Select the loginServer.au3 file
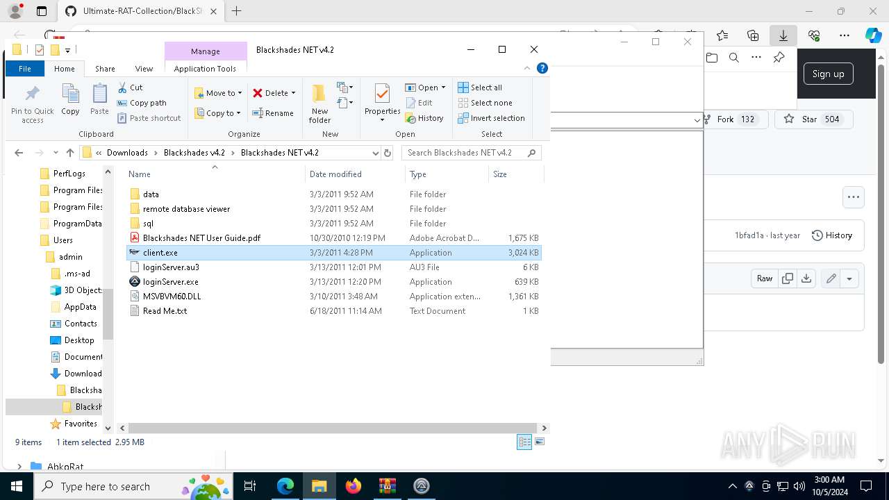 [x=333, y=267]
